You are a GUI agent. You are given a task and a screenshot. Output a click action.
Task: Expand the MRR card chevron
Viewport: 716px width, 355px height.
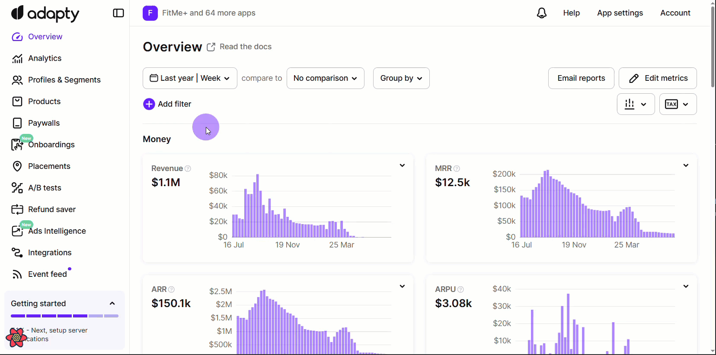686,165
